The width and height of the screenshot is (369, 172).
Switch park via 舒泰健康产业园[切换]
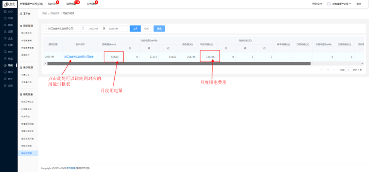tap(32, 4)
